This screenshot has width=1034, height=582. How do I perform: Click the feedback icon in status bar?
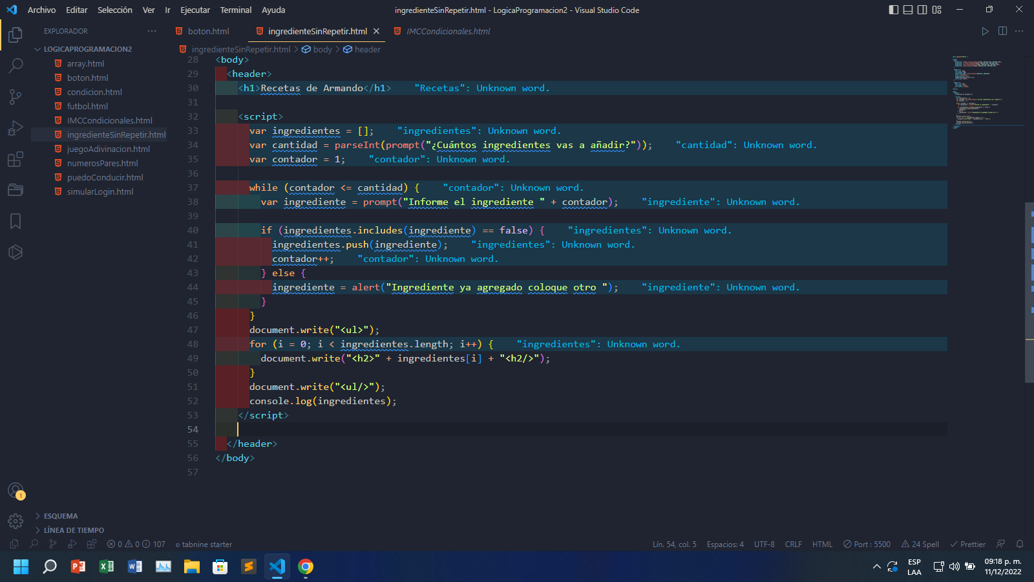1000,544
